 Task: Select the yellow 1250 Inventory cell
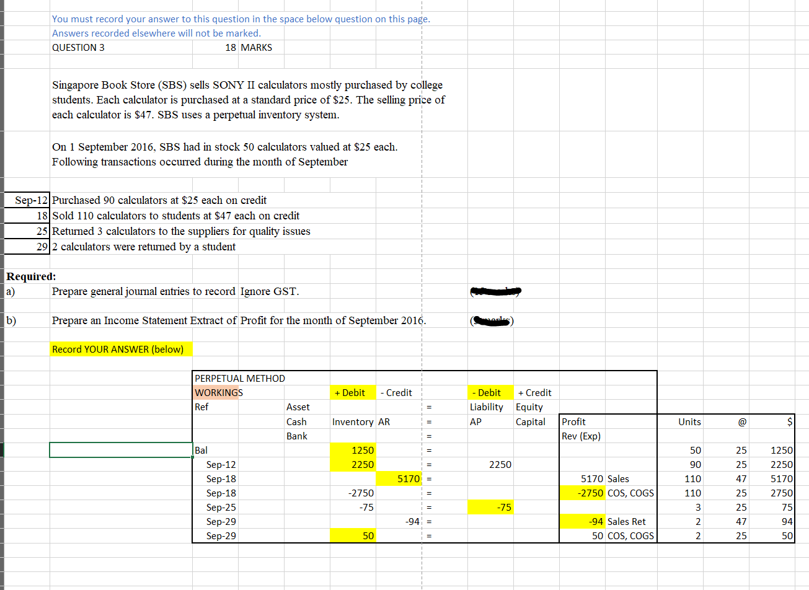353,451
